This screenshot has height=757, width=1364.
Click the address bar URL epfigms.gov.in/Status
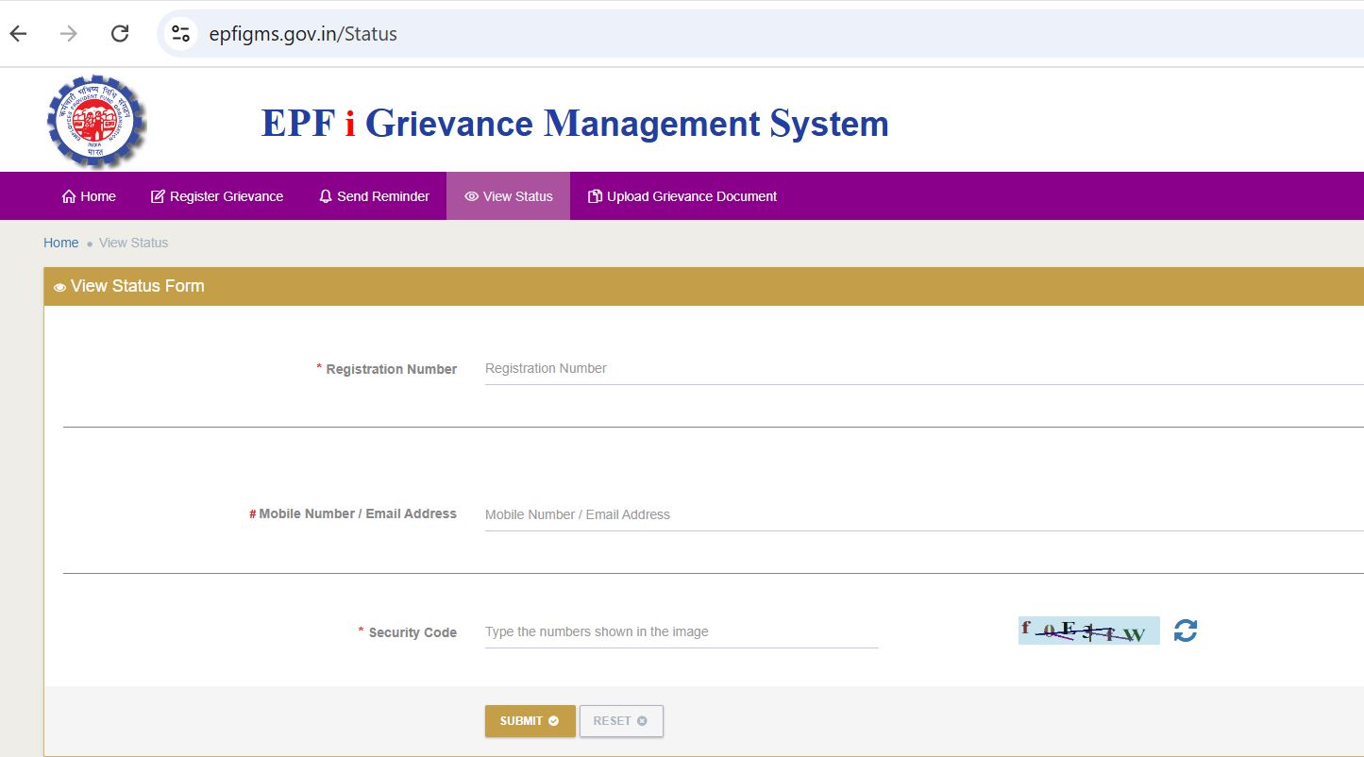pos(303,34)
